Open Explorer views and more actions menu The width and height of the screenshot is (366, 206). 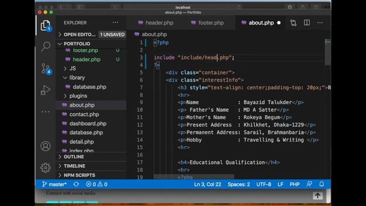coord(116,23)
